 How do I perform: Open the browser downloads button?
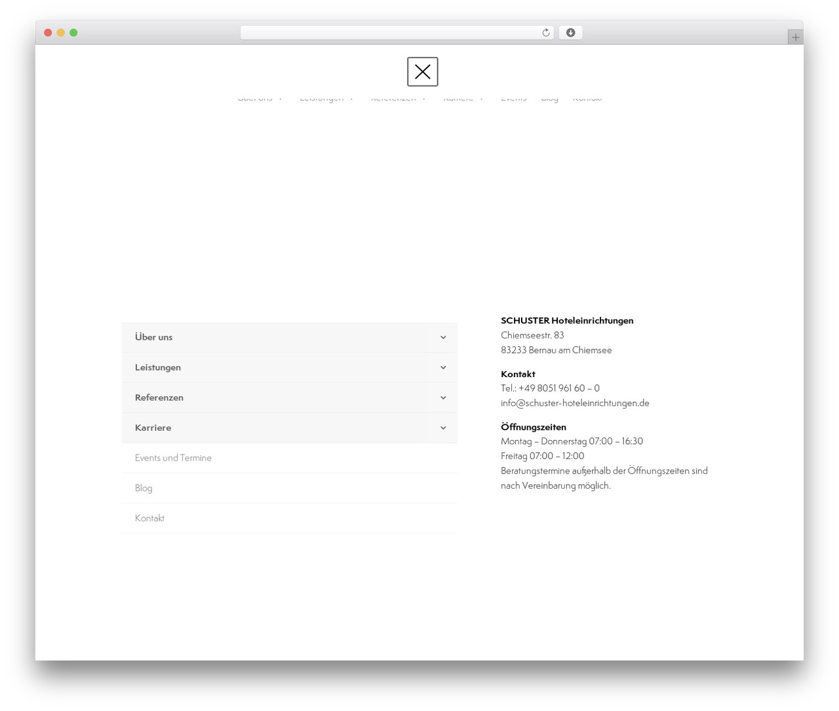click(x=570, y=33)
